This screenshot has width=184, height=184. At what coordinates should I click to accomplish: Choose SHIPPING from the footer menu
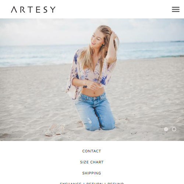[x=92, y=173]
